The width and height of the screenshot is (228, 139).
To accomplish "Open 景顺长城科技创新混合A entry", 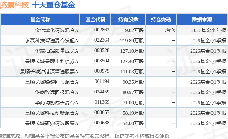I will pos(51,113).
